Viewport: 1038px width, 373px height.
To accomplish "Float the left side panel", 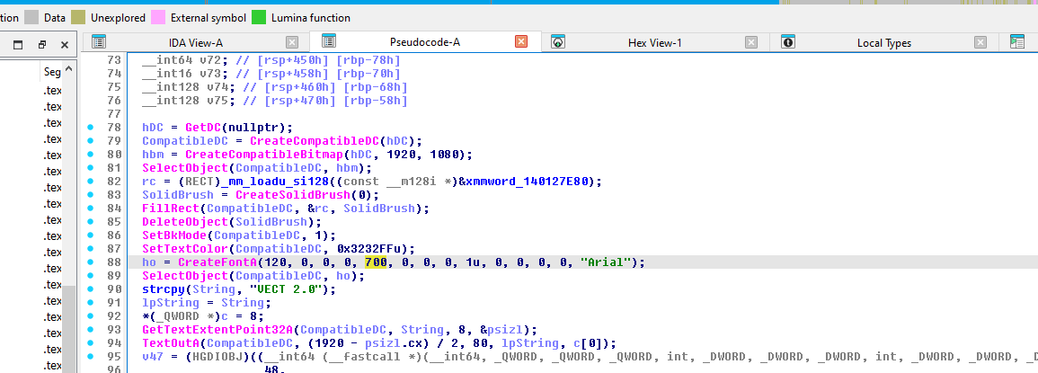I will (41, 44).
